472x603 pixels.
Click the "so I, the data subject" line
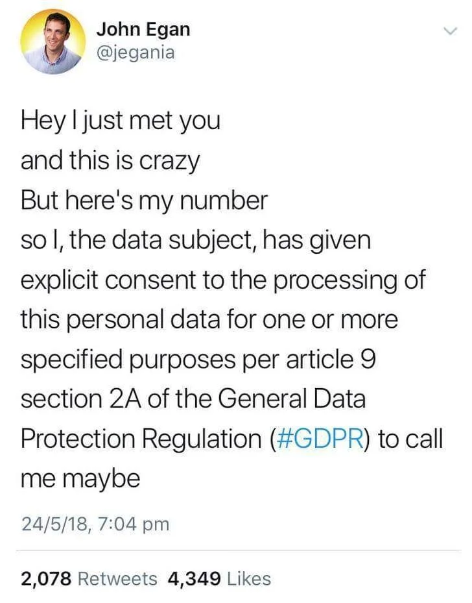[196, 240]
